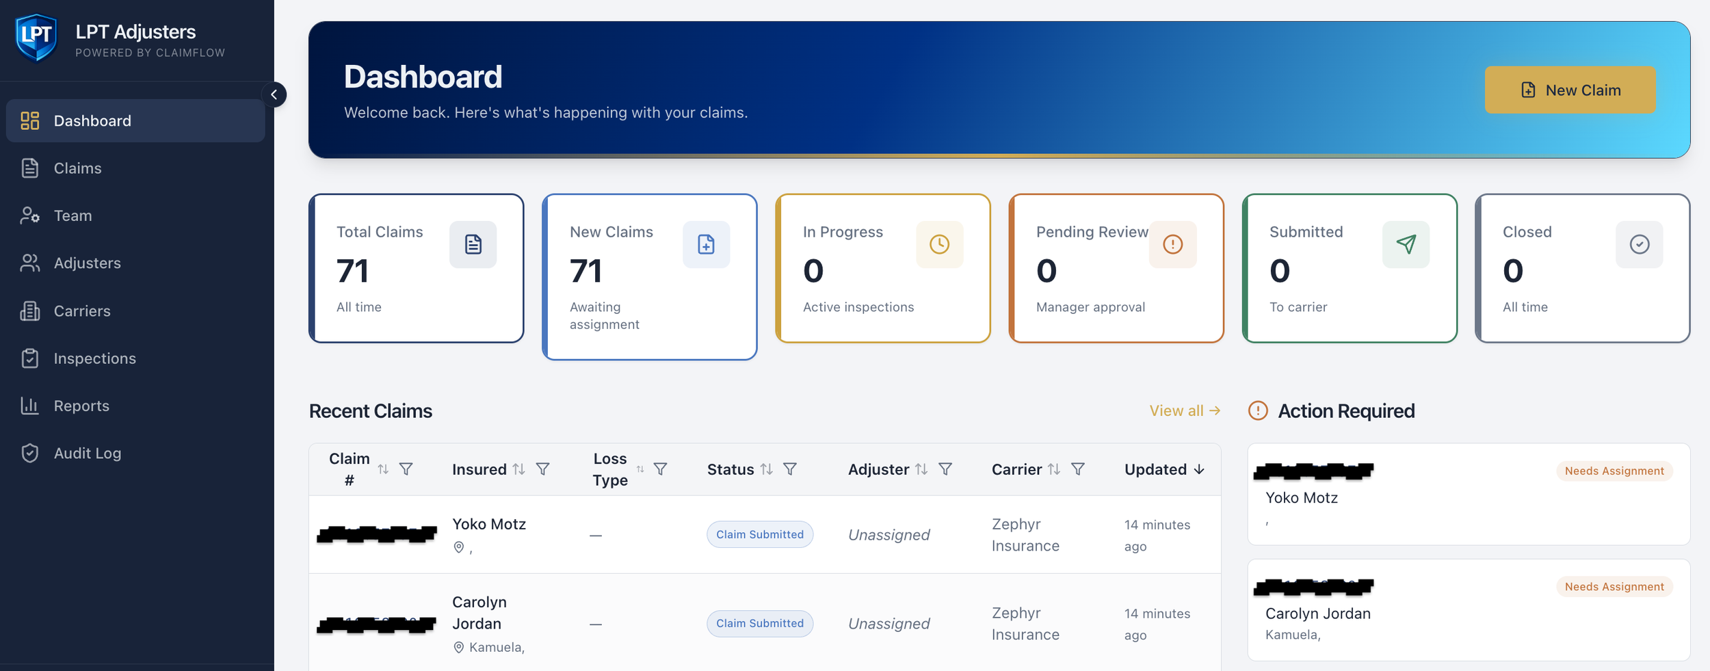This screenshot has height=671, width=1710.
Task: Click the Submitted paper plane icon
Action: point(1406,244)
